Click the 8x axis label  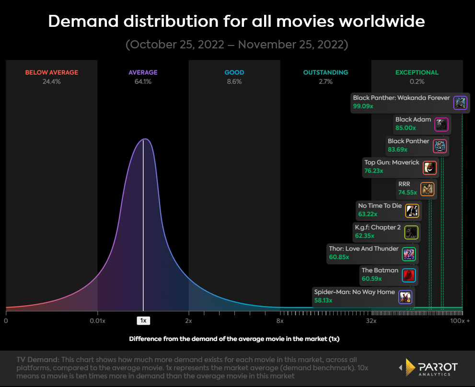280,321
